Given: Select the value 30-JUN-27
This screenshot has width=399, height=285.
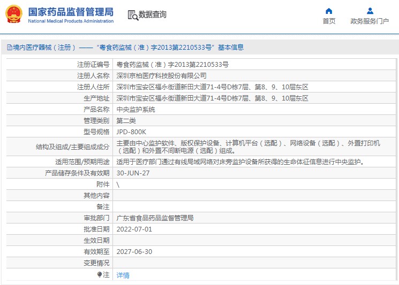Looking at the screenshot, I should [x=133, y=173].
